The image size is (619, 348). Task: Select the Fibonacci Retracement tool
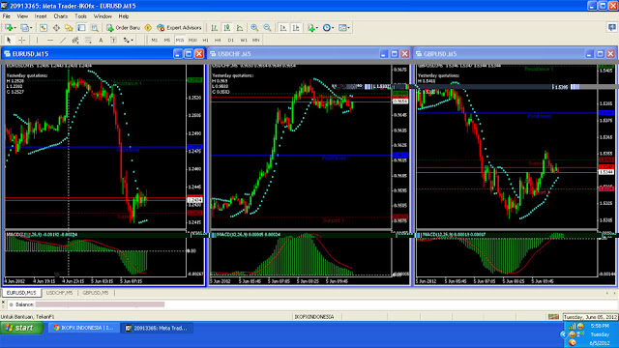(x=88, y=40)
